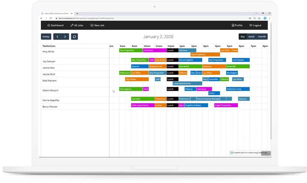Screen dimensions: 307x183
Task: Switch calendar to week view
Action: [x=251, y=37]
